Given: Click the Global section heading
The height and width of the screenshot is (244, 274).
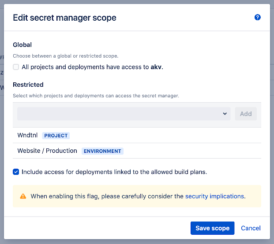Looking at the screenshot, I should click(22, 45).
